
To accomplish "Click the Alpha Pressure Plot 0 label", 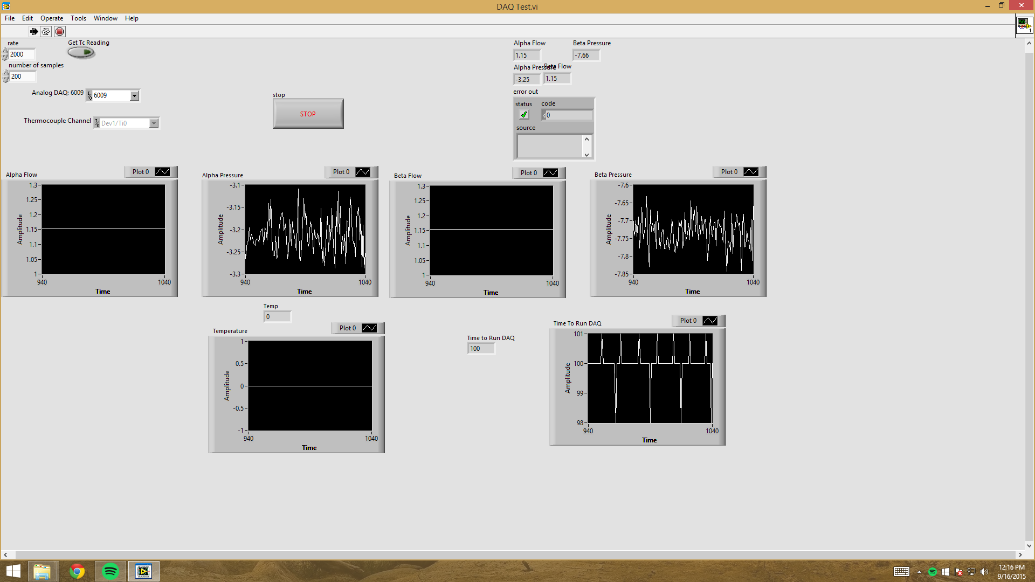I will 341,172.
